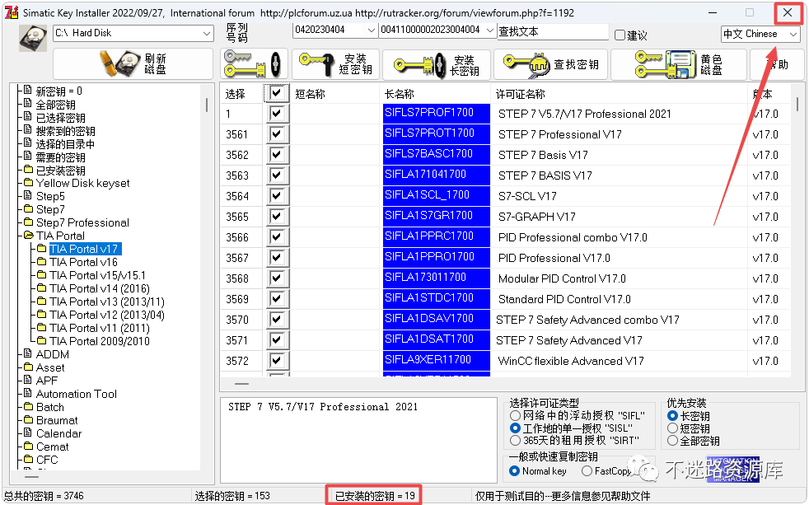Uncheck the checkbox in row 3566
This screenshot has width=809, height=505.
(x=277, y=237)
